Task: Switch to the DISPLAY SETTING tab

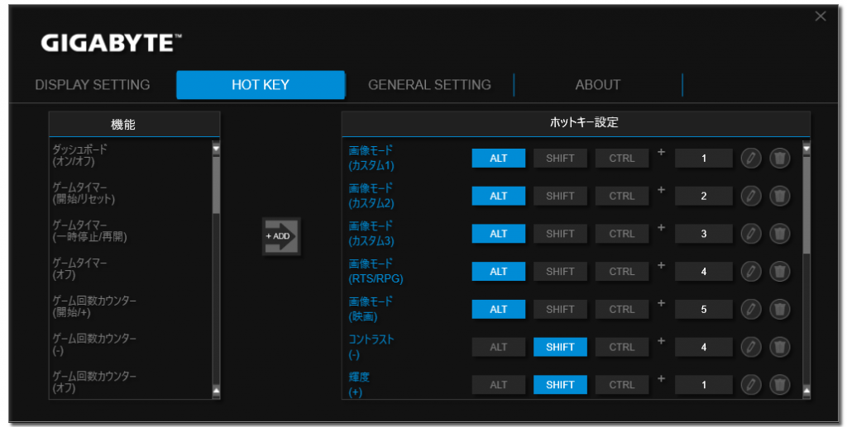Action: click(x=93, y=85)
